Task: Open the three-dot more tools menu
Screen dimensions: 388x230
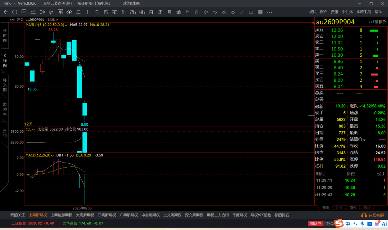Action: (269, 12)
